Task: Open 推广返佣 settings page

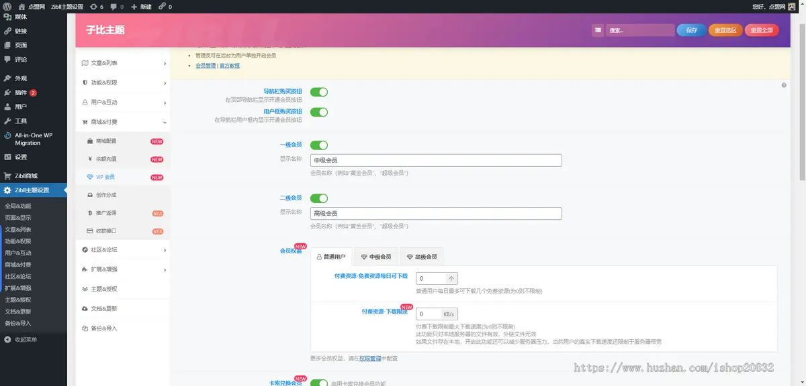Action: point(123,213)
